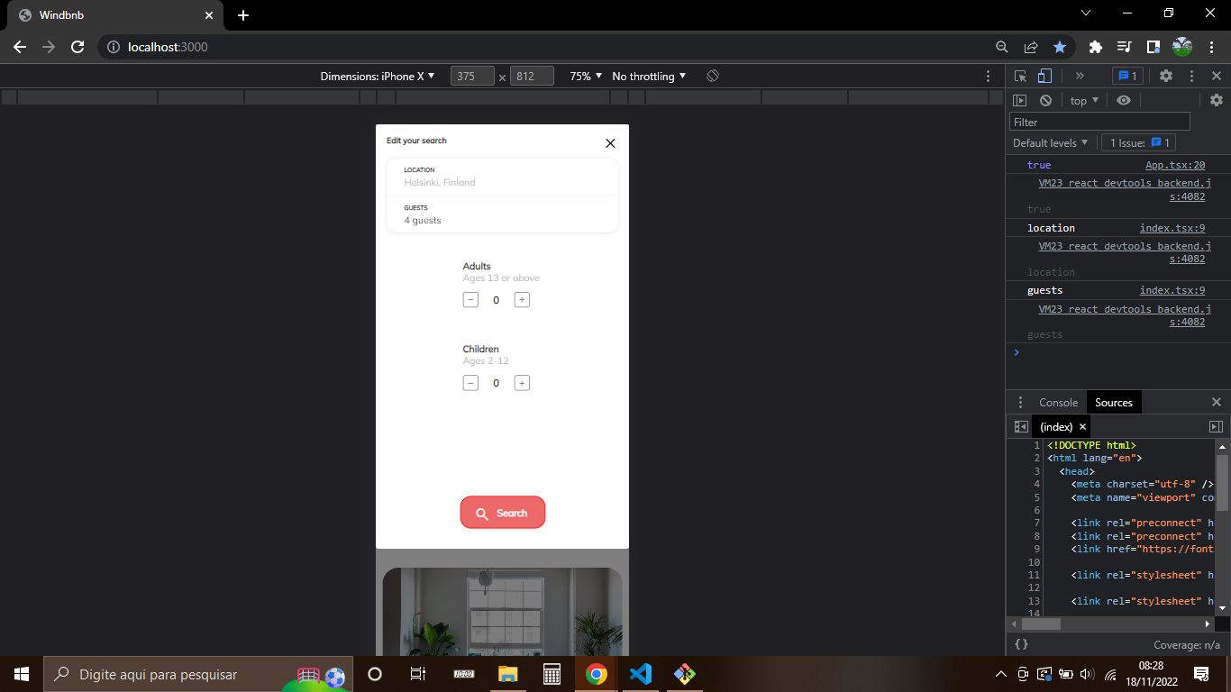The height and width of the screenshot is (692, 1231).
Task: Open the top frame context dropdown
Action: (x=1082, y=100)
